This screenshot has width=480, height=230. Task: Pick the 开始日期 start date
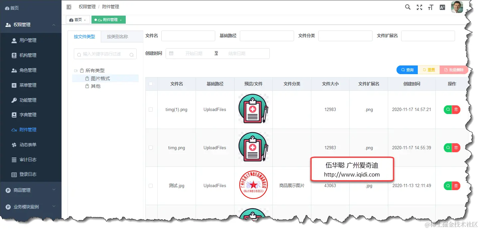pyautogui.click(x=194, y=54)
